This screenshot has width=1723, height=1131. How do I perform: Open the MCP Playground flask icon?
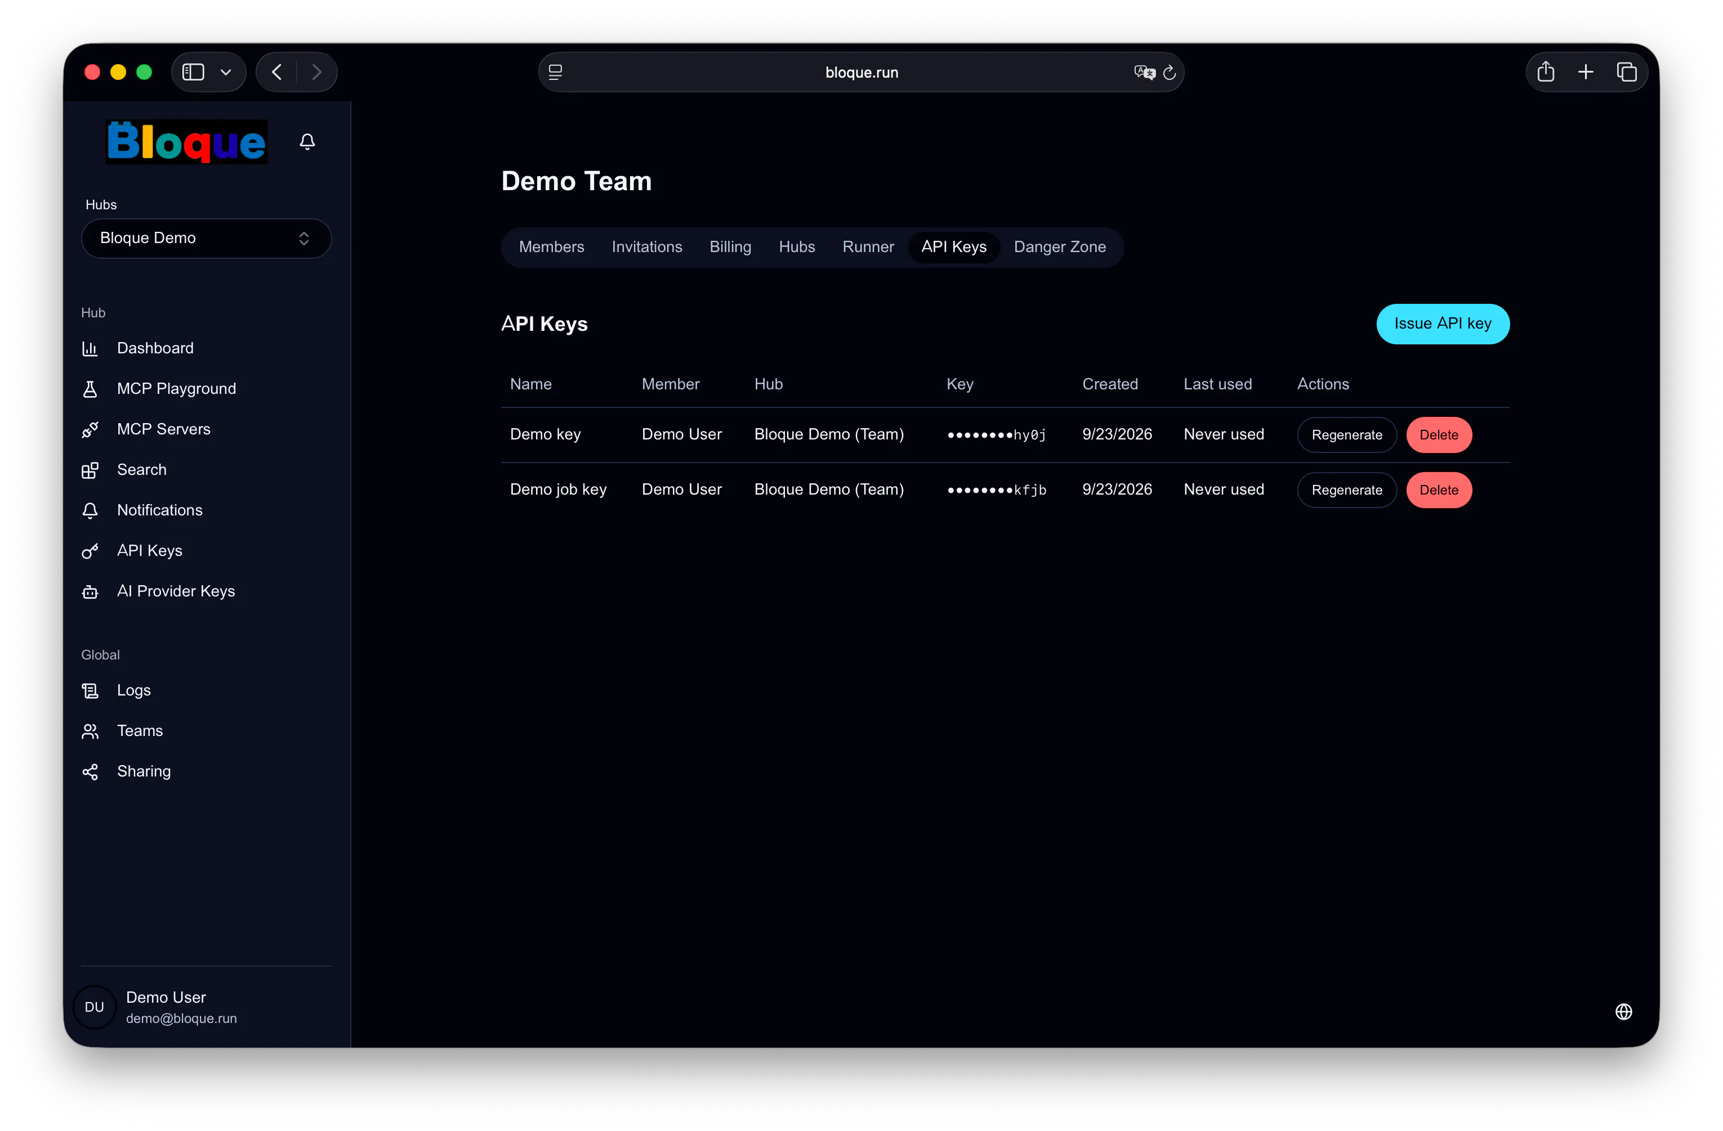point(90,389)
